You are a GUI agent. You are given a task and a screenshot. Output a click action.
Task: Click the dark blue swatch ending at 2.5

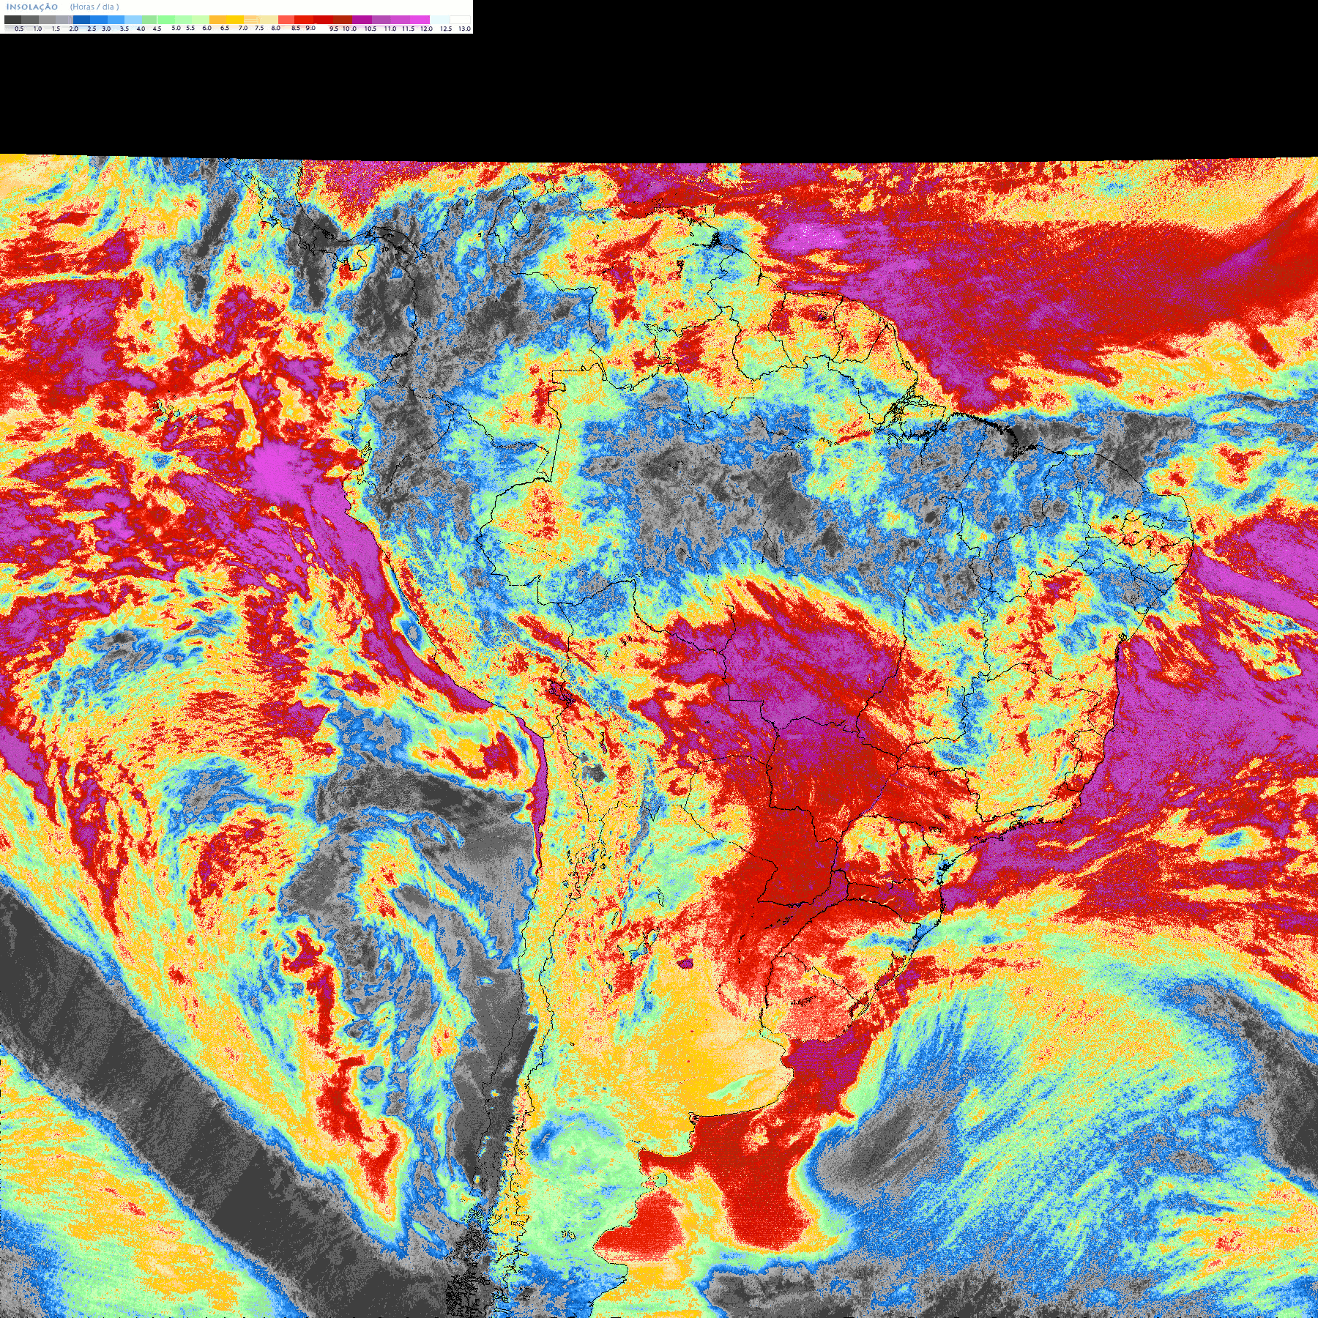(81, 20)
